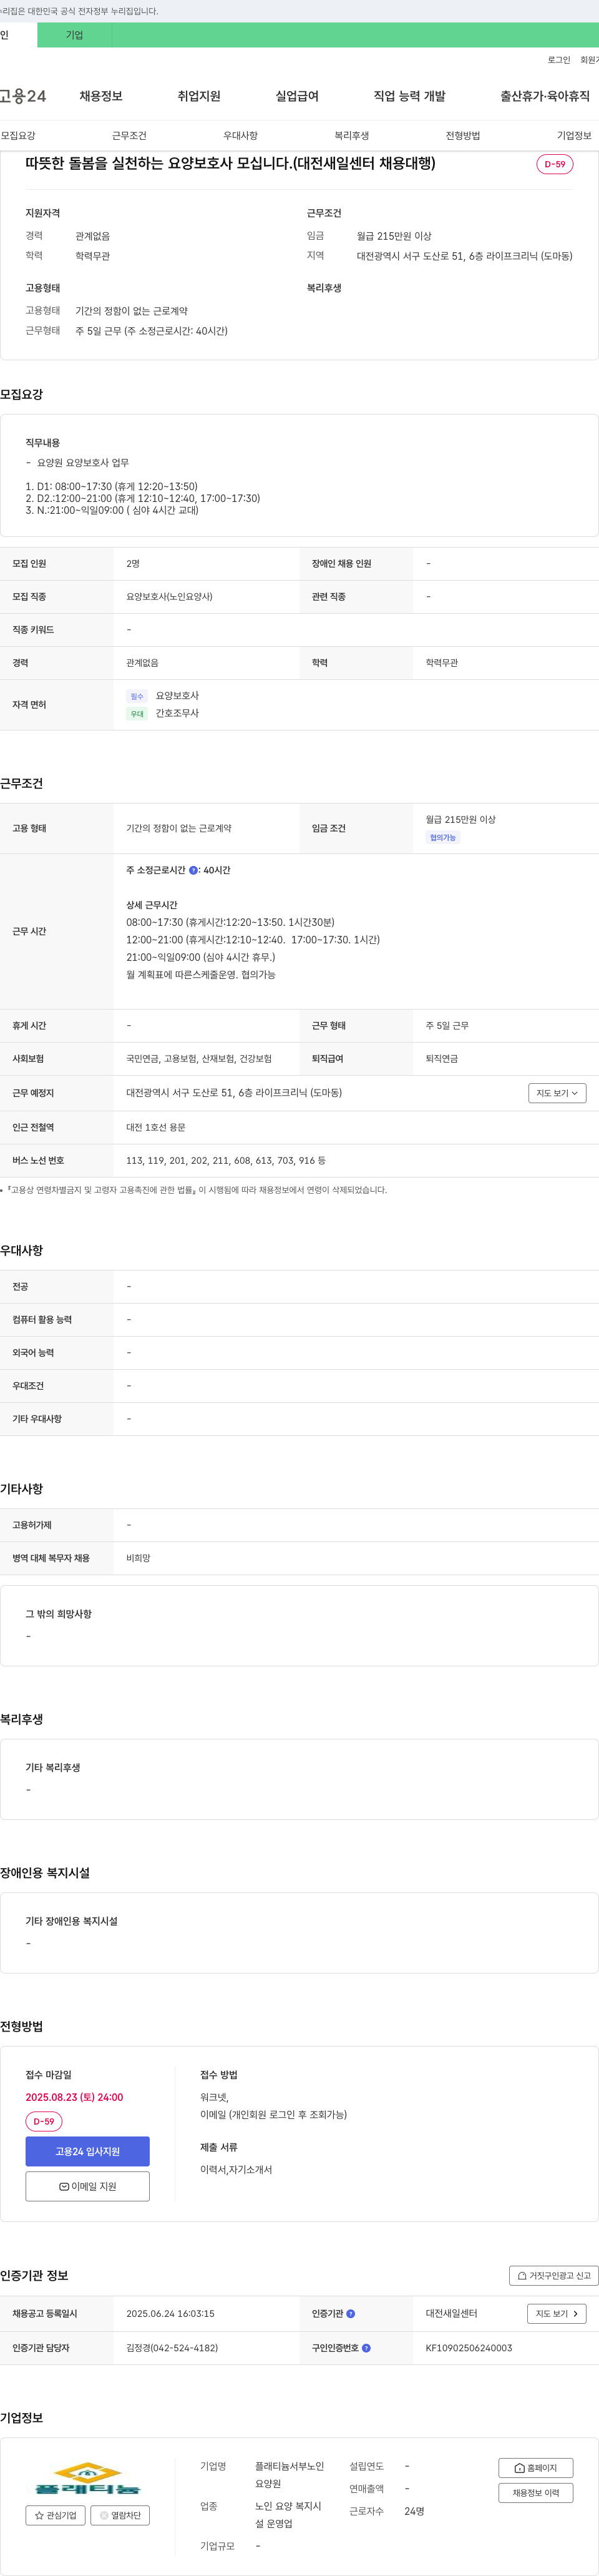The image size is (599, 2576).
Task: Click the 모집 인원 value 2명
Action: (x=133, y=564)
